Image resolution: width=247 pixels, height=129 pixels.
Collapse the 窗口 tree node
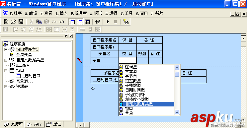[x=6, y=71]
